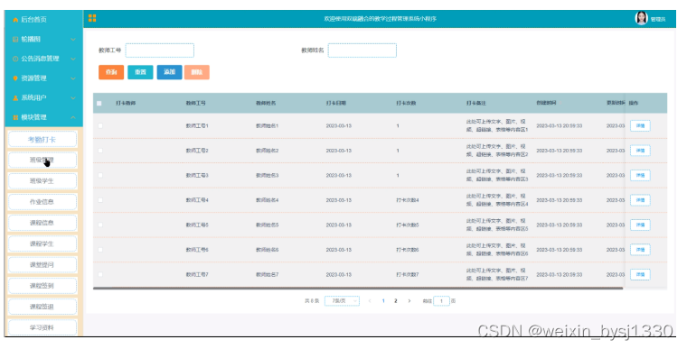Click the go-to-page number field
The image size is (687, 349).
point(441,301)
